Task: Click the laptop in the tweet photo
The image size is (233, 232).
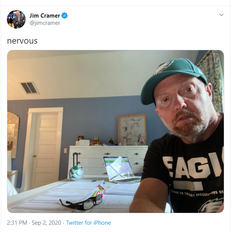Action: click(121, 170)
